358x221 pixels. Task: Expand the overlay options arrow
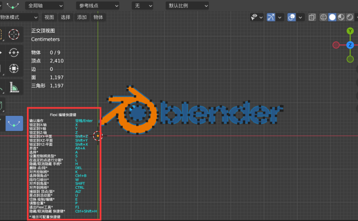(300, 17)
